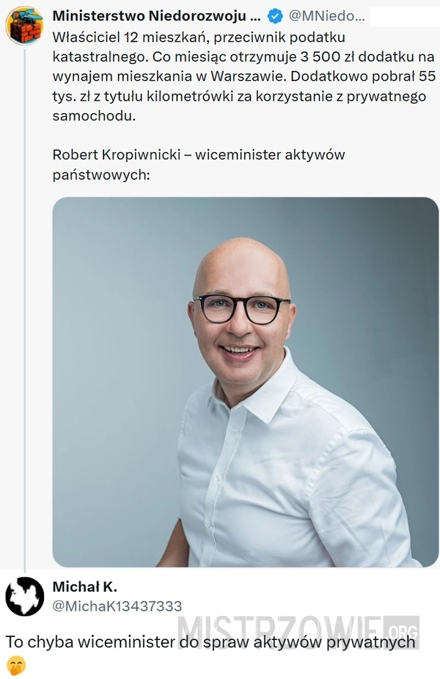Screen dimensions: 440x679
Task: Open the attached portrait photo
Action: [x=246, y=382]
